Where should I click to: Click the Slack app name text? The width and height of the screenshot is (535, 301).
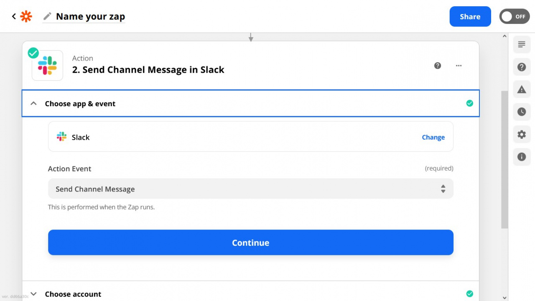[x=81, y=137]
